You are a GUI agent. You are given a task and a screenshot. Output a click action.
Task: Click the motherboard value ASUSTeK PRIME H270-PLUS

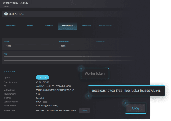[55, 90]
